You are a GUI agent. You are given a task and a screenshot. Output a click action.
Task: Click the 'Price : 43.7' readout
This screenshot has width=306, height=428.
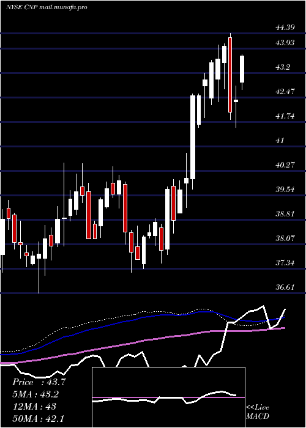pyautogui.click(x=39, y=382)
